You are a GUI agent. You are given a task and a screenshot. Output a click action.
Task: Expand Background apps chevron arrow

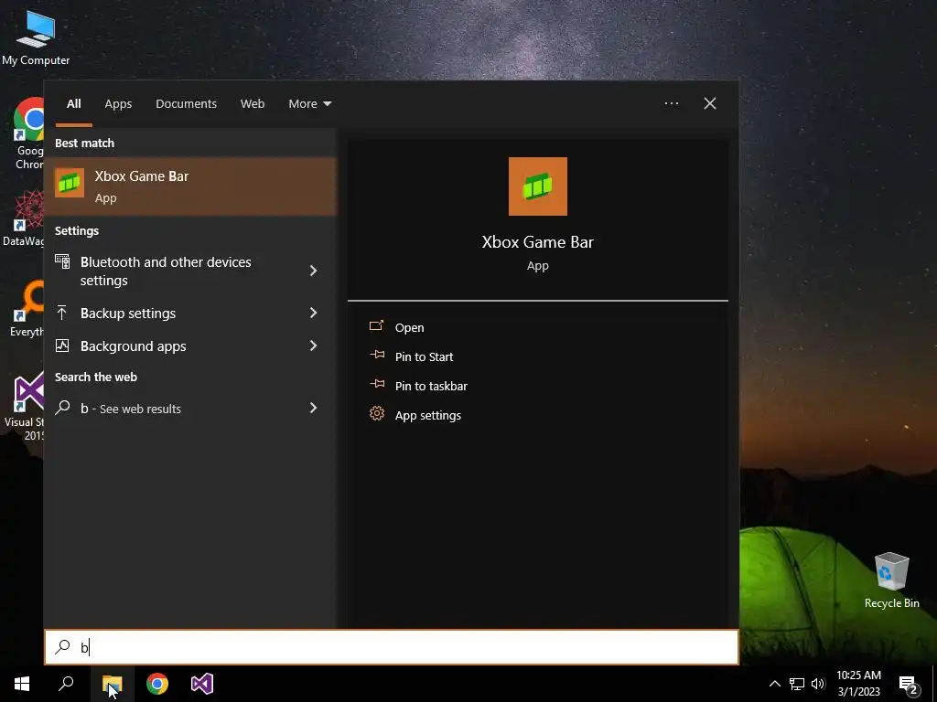pos(313,346)
